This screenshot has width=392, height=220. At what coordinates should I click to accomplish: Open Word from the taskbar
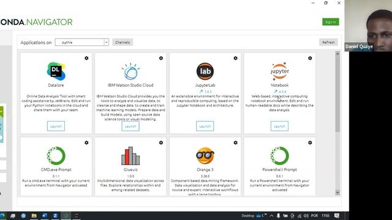(x=45, y=216)
